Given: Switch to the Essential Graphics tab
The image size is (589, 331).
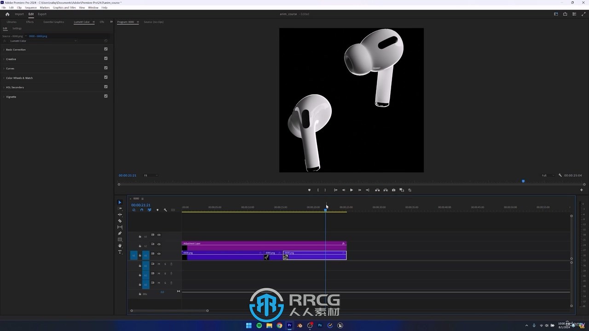Looking at the screenshot, I should 54,22.
